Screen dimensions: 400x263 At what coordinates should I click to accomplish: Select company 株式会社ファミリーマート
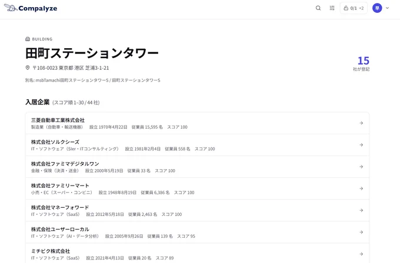coord(60,186)
